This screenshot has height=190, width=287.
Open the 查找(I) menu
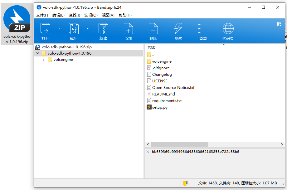click(x=74, y=15)
